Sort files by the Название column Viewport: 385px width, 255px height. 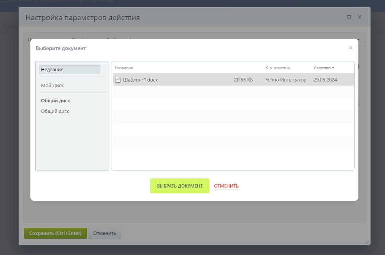(x=124, y=67)
